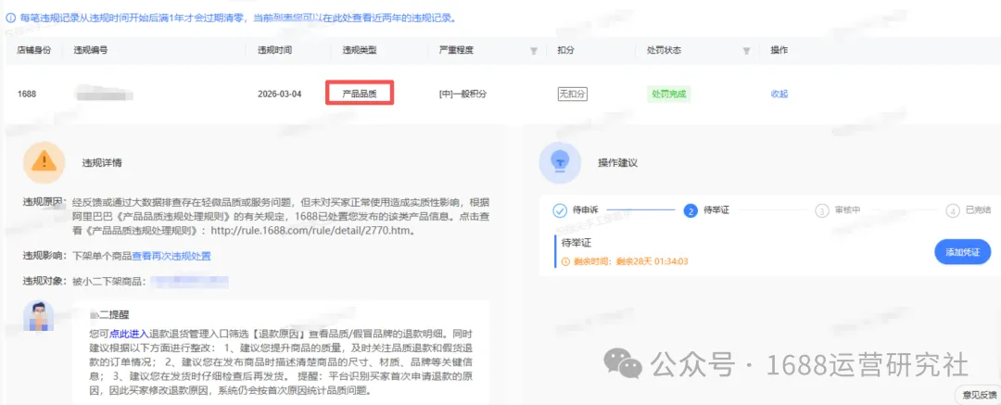Click the 店铺身份 column header

[x=34, y=50]
